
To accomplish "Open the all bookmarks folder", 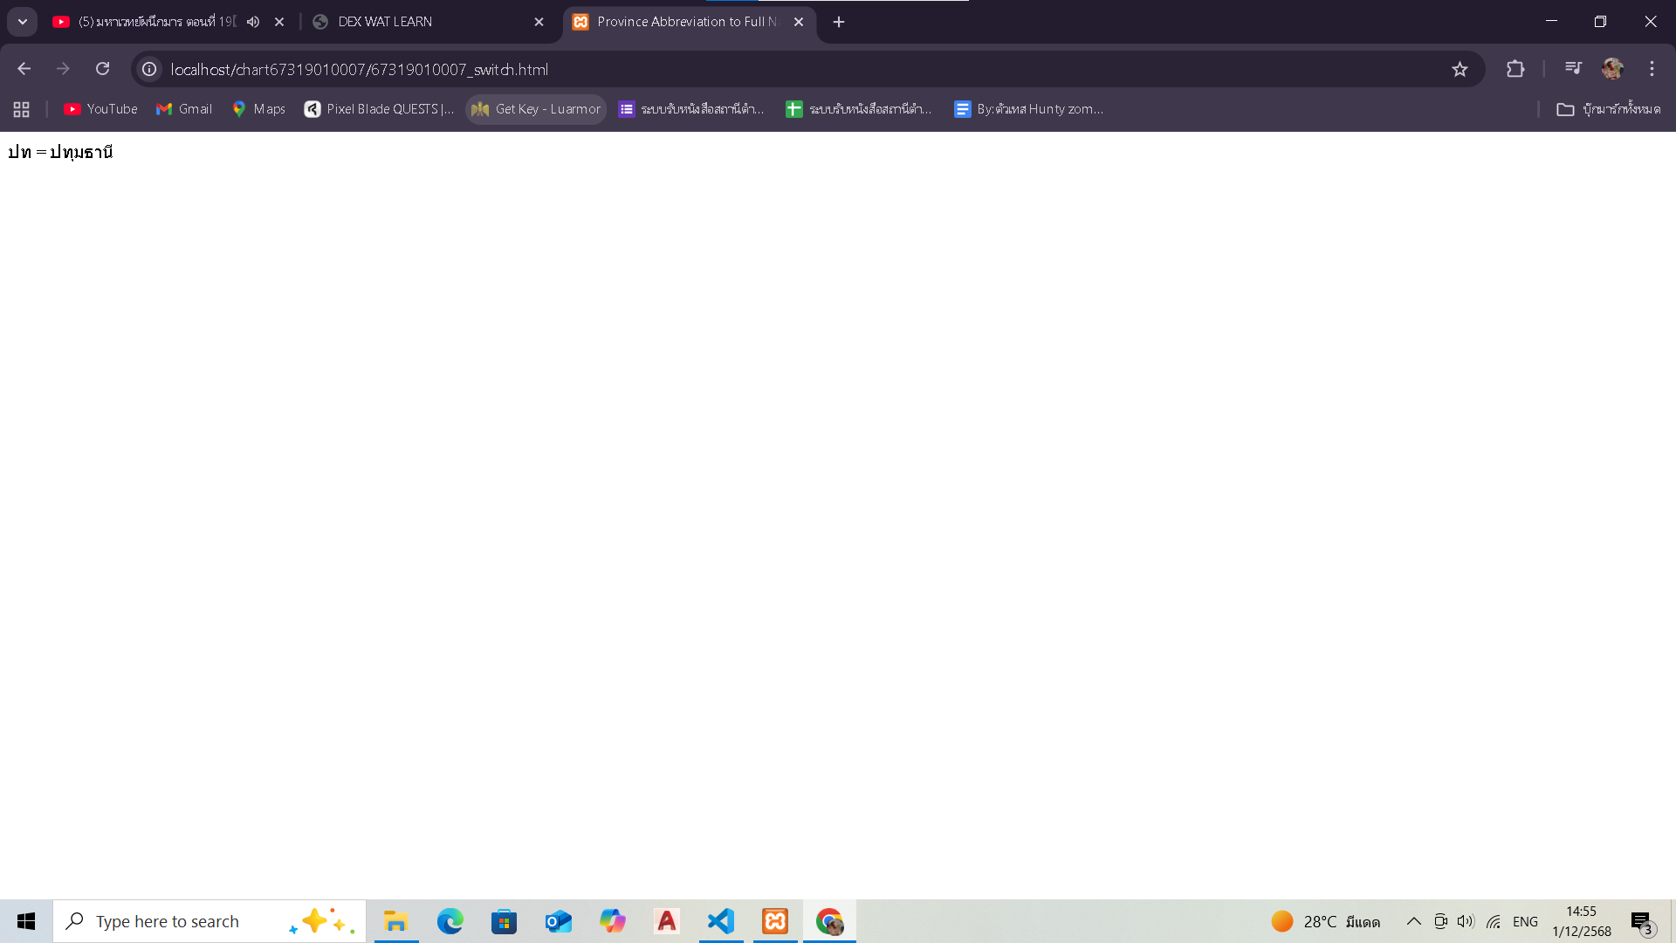I will (1608, 109).
